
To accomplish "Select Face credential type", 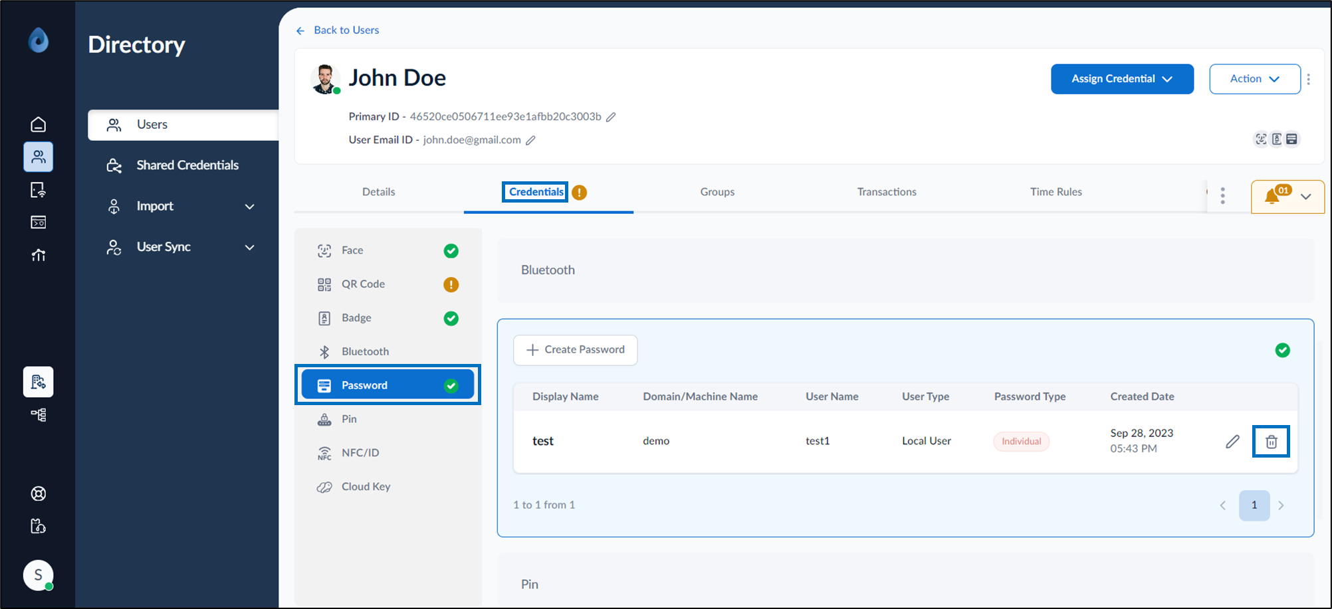I will (388, 250).
